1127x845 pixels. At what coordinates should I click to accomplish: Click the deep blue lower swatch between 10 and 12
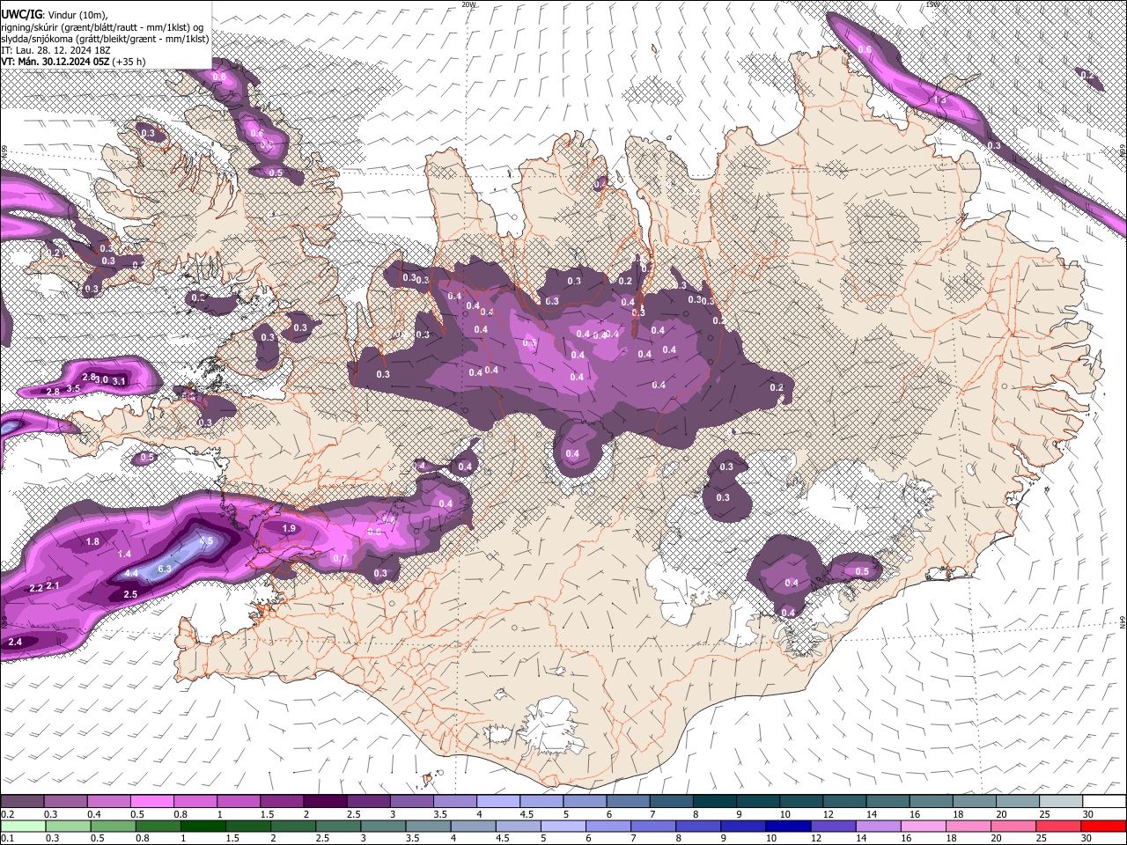point(789,826)
